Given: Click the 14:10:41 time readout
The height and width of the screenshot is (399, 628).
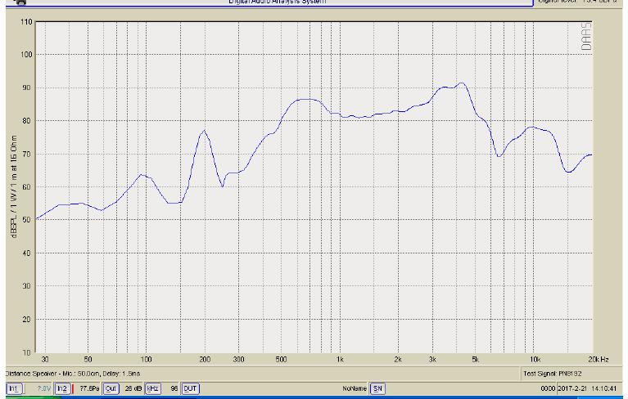Looking at the screenshot, I should (x=604, y=388).
